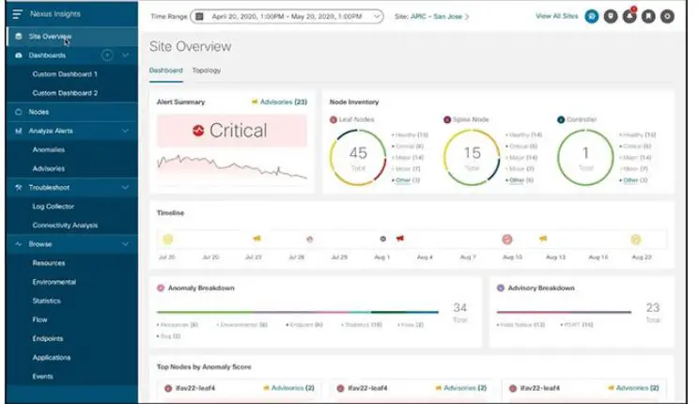Open the notifications bell with red badge
Screen dimensions: 698x404
[x=629, y=17]
